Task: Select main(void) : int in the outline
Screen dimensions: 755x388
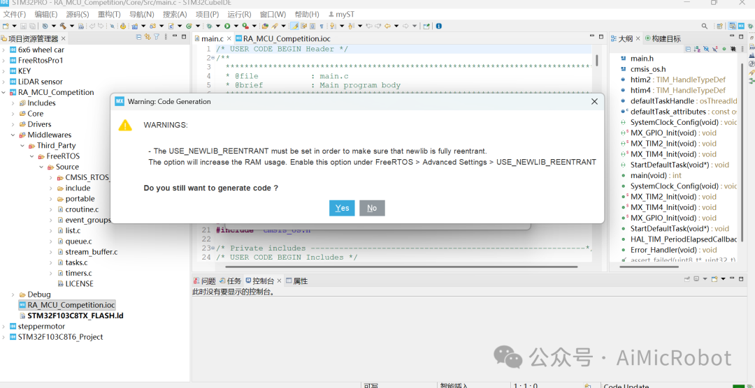Action: 652,175
